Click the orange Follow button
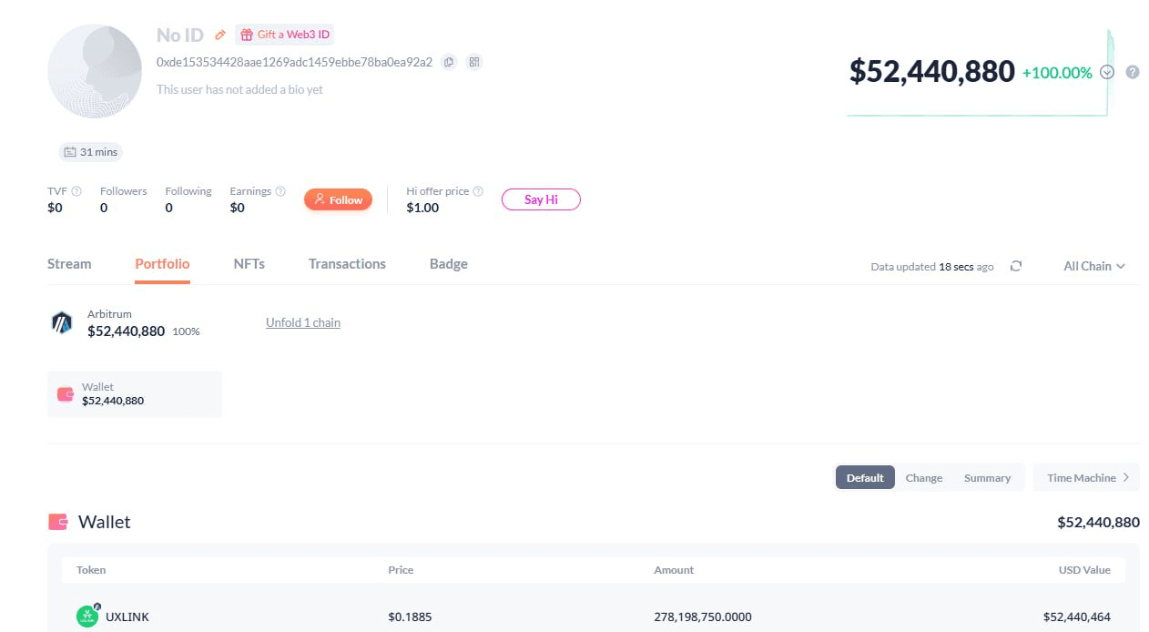1149x632 pixels. [x=339, y=199]
